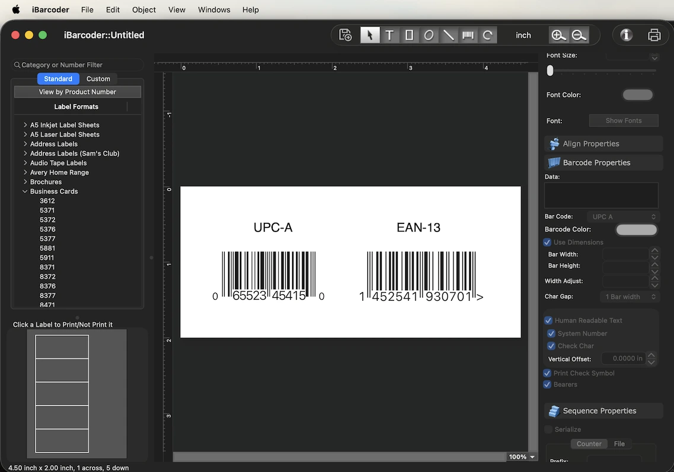Zoom out with magnifier minus
Image resolution: width=674 pixels, height=472 pixels.
tap(579, 35)
